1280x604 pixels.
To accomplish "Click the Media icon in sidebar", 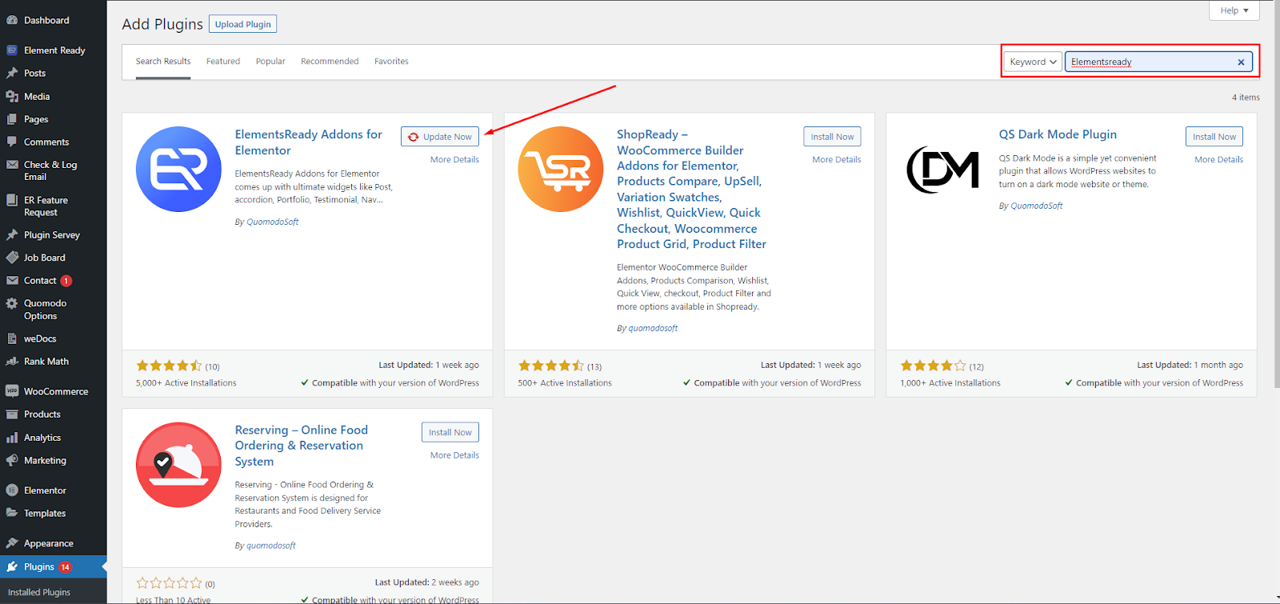I will tap(12, 96).
